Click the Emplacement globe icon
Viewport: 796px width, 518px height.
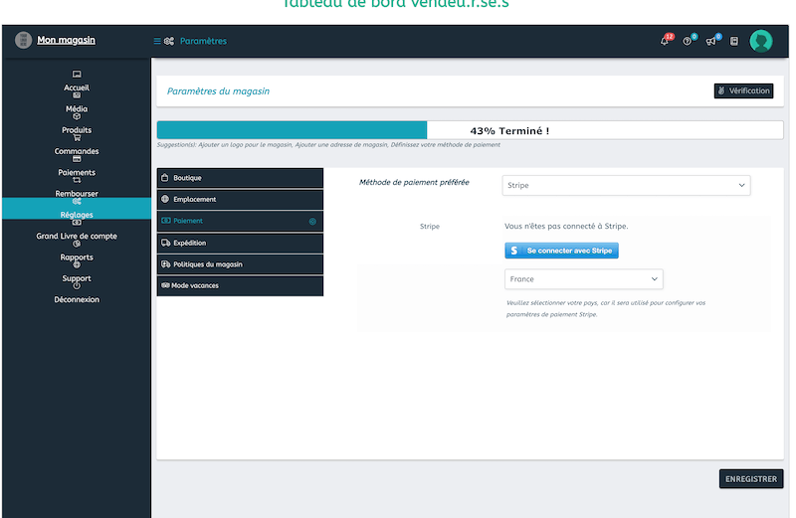pyautogui.click(x=165, y=199)
